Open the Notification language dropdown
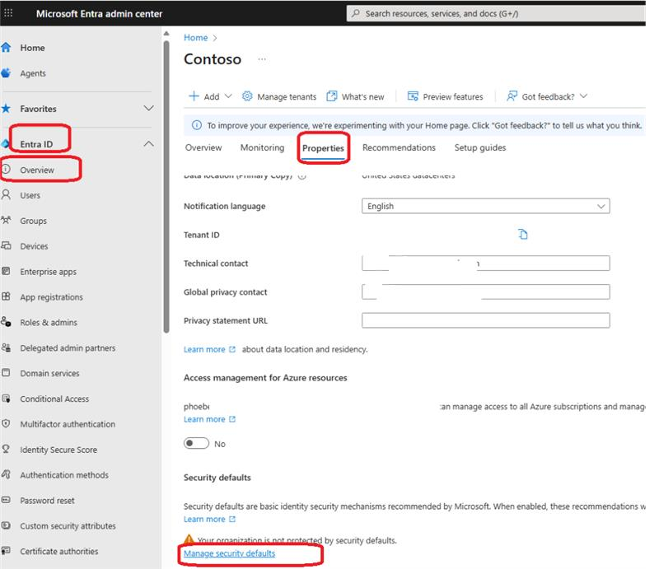The image size is (659, 569). click(486, 206)
